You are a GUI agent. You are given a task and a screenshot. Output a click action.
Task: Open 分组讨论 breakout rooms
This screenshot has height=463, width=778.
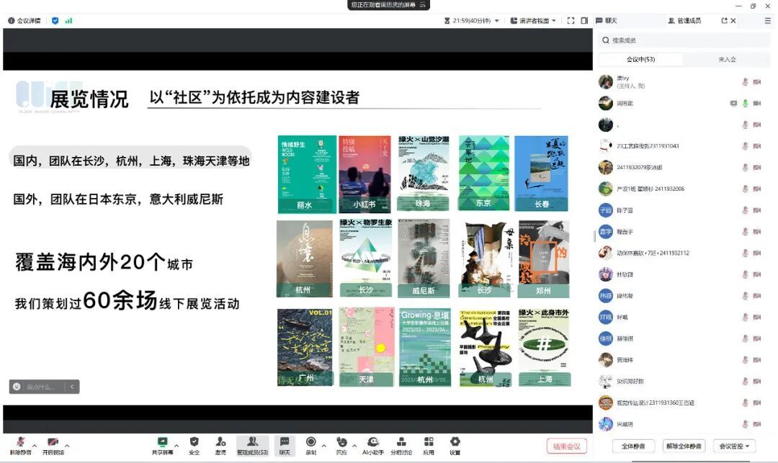[x=401, y=442]
